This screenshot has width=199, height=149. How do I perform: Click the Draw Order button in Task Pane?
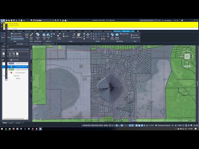pyautogui.click(x=14, y=60)
